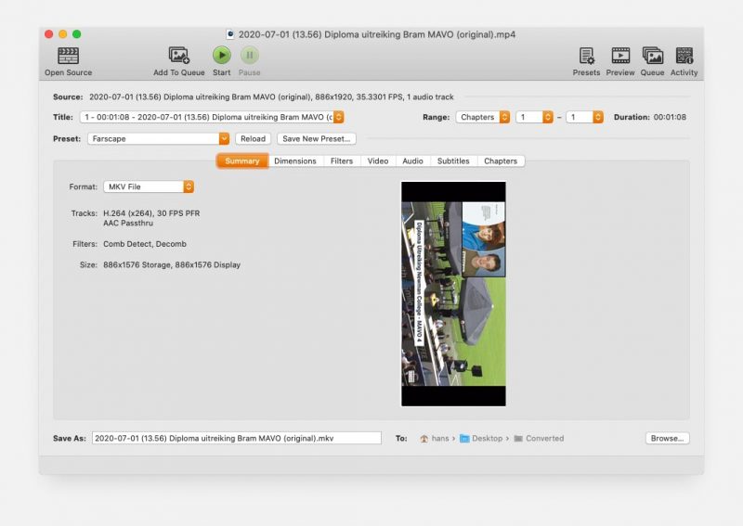Click the Reload preset button
Screen dimensions: 743x526
click(253, 138)
